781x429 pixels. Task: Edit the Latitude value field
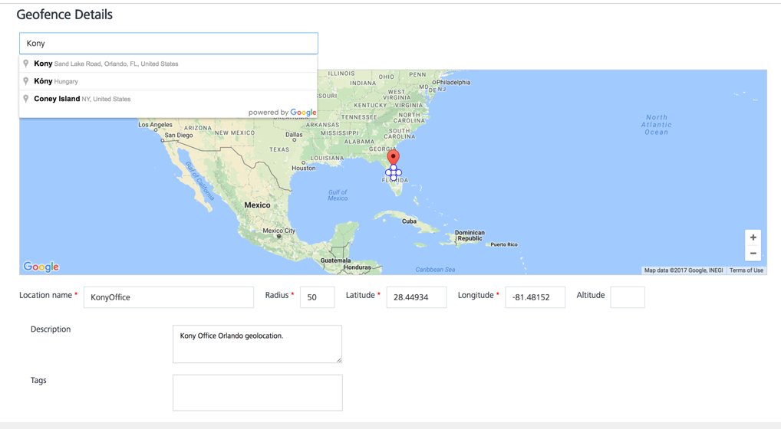[416, 297]
